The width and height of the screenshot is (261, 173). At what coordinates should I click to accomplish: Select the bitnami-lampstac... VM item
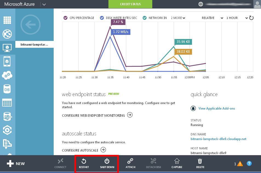[35, 44]
